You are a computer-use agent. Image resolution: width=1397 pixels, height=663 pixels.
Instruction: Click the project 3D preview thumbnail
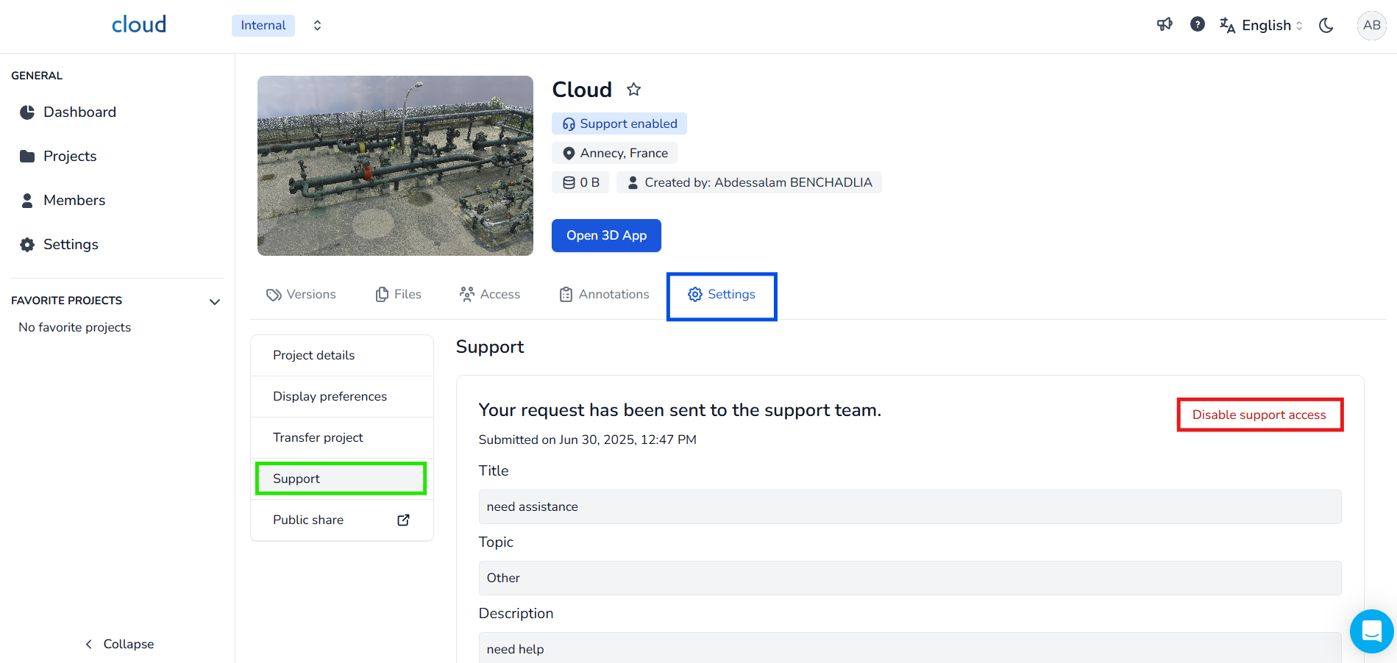pos(395,166)
